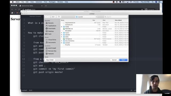Screen dimensions: 171x96
Task: Select BOOTCAMP volume in sidebar
Action: [x=52, y=48]
